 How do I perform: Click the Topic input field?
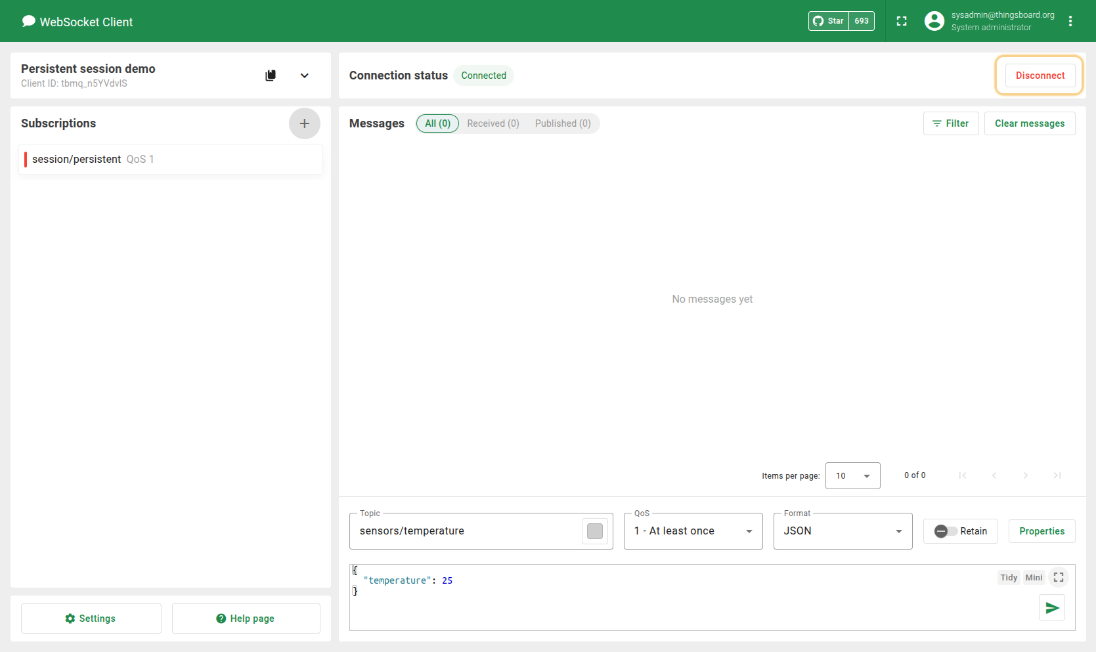point(464,531)
